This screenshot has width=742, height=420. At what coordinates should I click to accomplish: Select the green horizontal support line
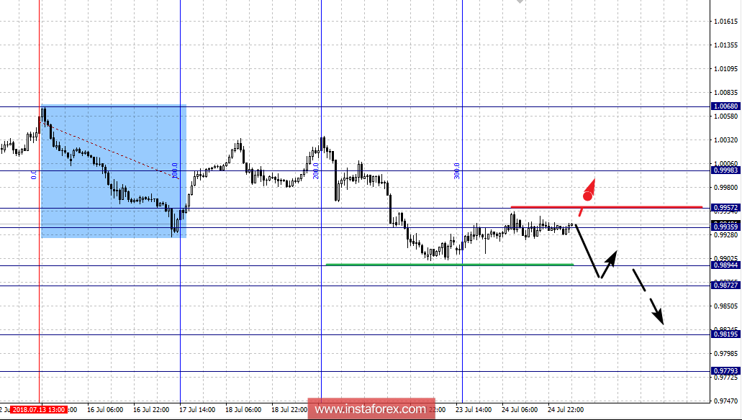[450, 265]
